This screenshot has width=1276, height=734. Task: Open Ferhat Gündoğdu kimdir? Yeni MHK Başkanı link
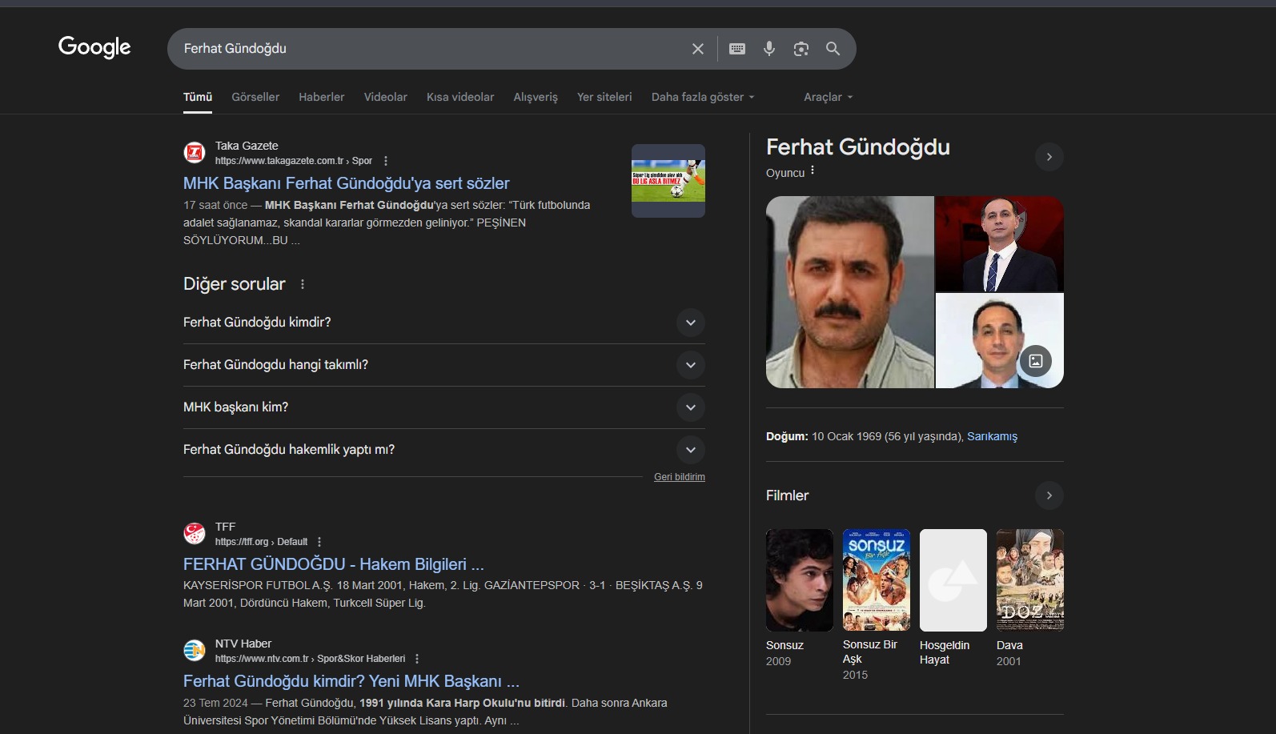351,681
